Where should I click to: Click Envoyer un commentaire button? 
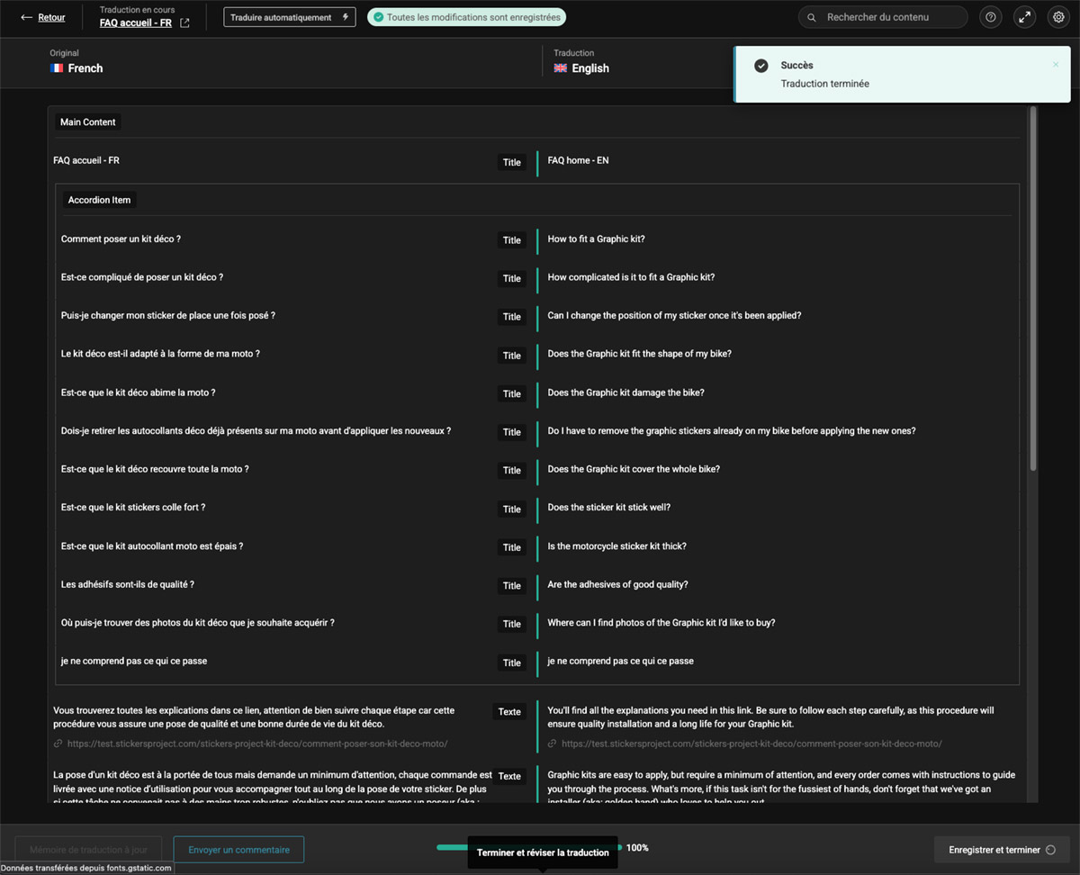[x=238, y=850]
